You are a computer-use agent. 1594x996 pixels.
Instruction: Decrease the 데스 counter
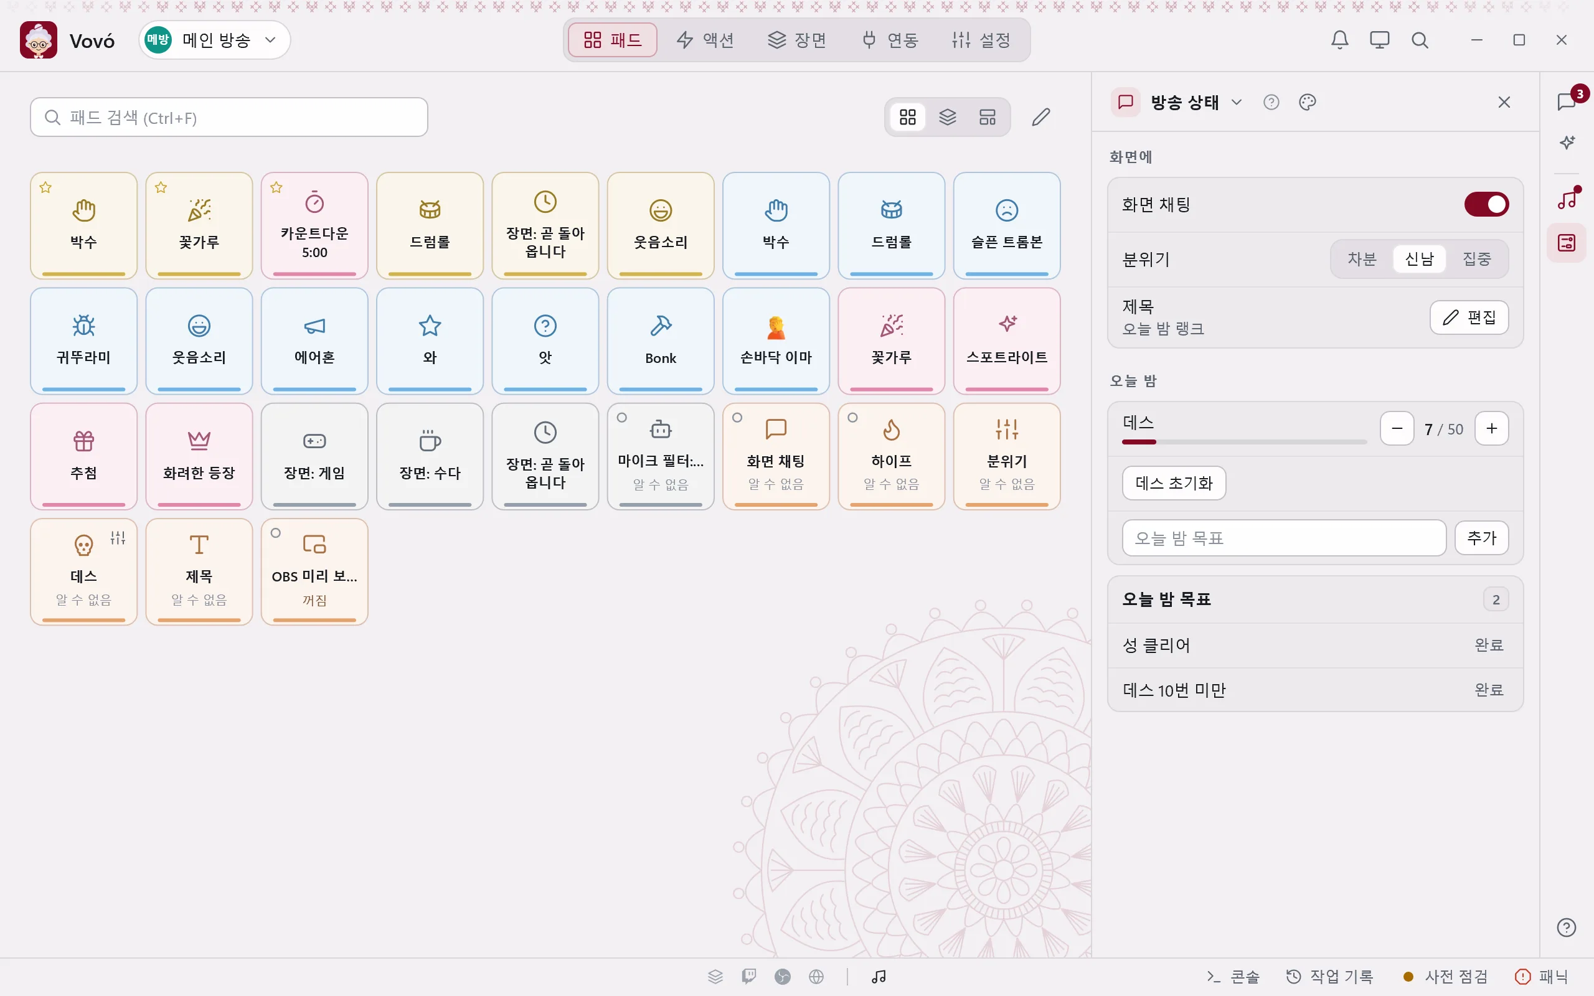[1397, 428]
